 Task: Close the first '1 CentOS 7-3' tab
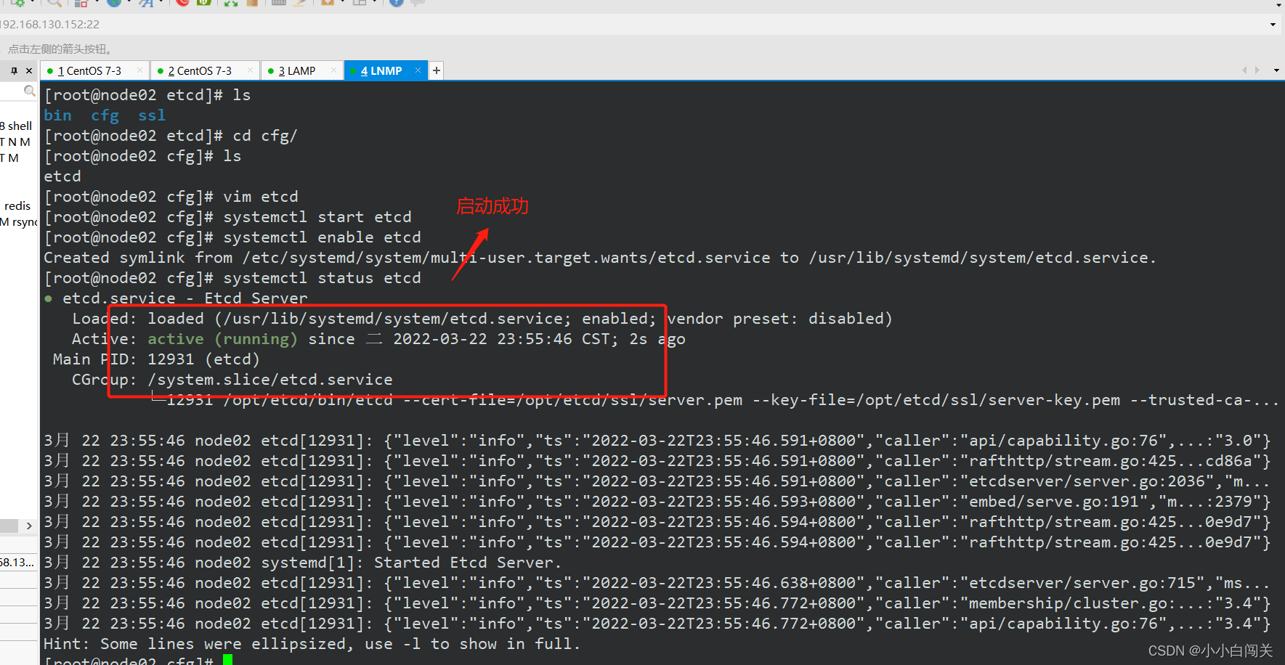pos(139,70)
